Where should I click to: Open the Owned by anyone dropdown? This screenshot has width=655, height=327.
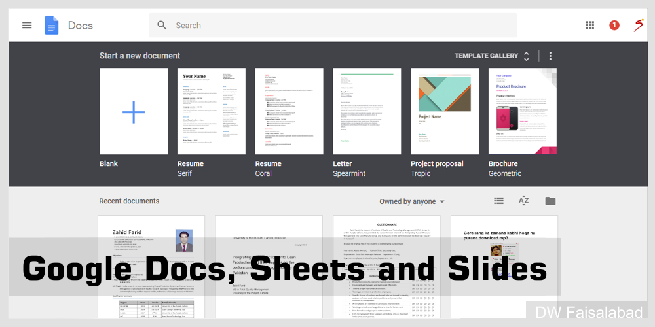pos(412,201)
